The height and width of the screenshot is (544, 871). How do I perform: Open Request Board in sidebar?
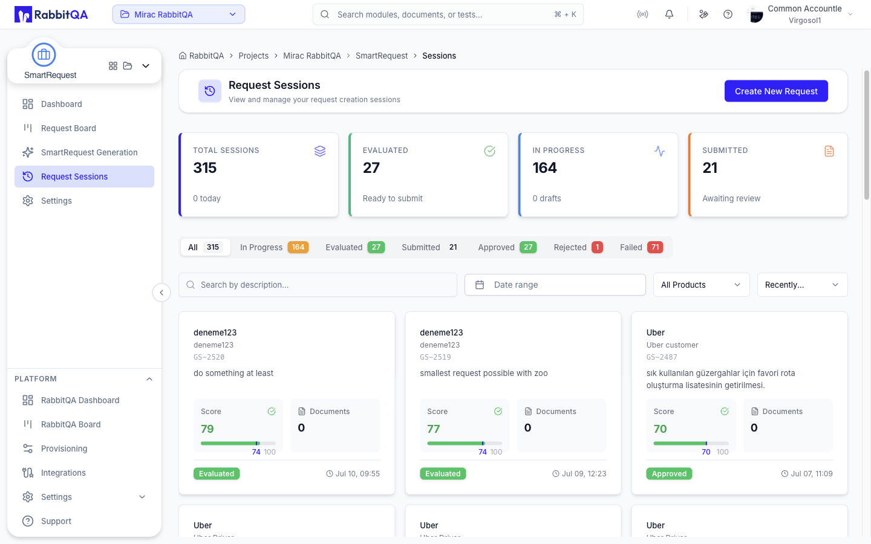(84, 128)
